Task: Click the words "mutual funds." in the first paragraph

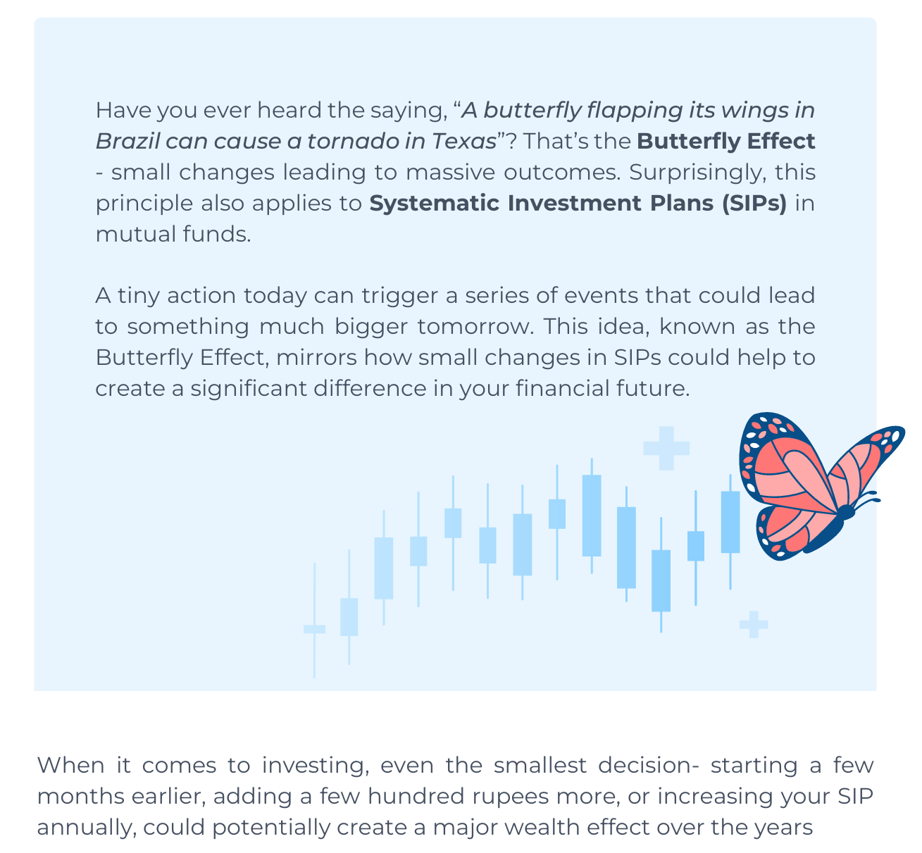Action: [173, 234]
